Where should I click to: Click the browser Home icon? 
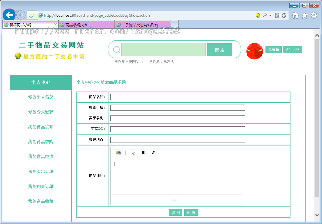click(296, 15)
